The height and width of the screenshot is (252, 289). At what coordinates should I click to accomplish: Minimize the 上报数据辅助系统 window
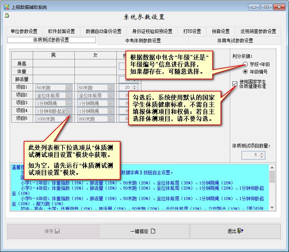pyautogui.click(x=254, y=7)
